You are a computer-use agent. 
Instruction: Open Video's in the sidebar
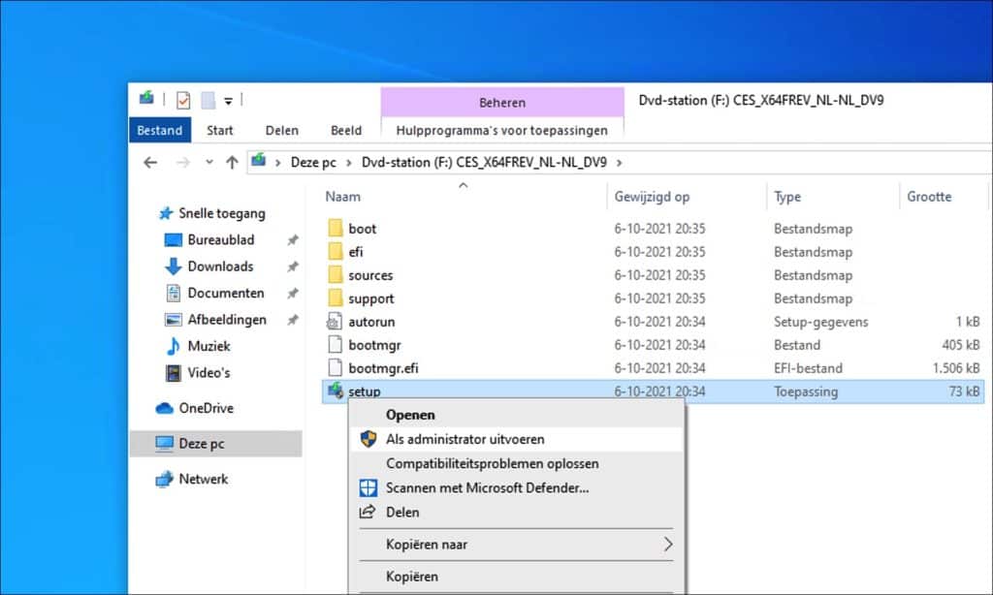click(x=208, y=373)
